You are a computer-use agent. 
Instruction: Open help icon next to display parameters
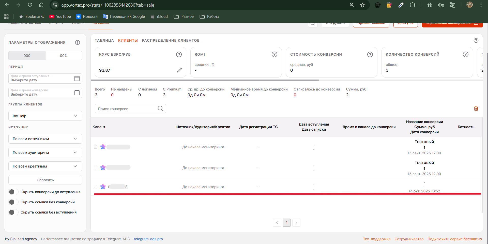click(78, 42)
